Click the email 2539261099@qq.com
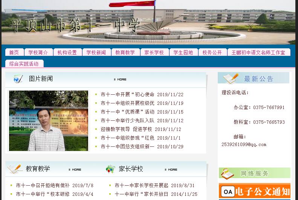Viewport: 298px width, 200px height. [x=244, y=145]
